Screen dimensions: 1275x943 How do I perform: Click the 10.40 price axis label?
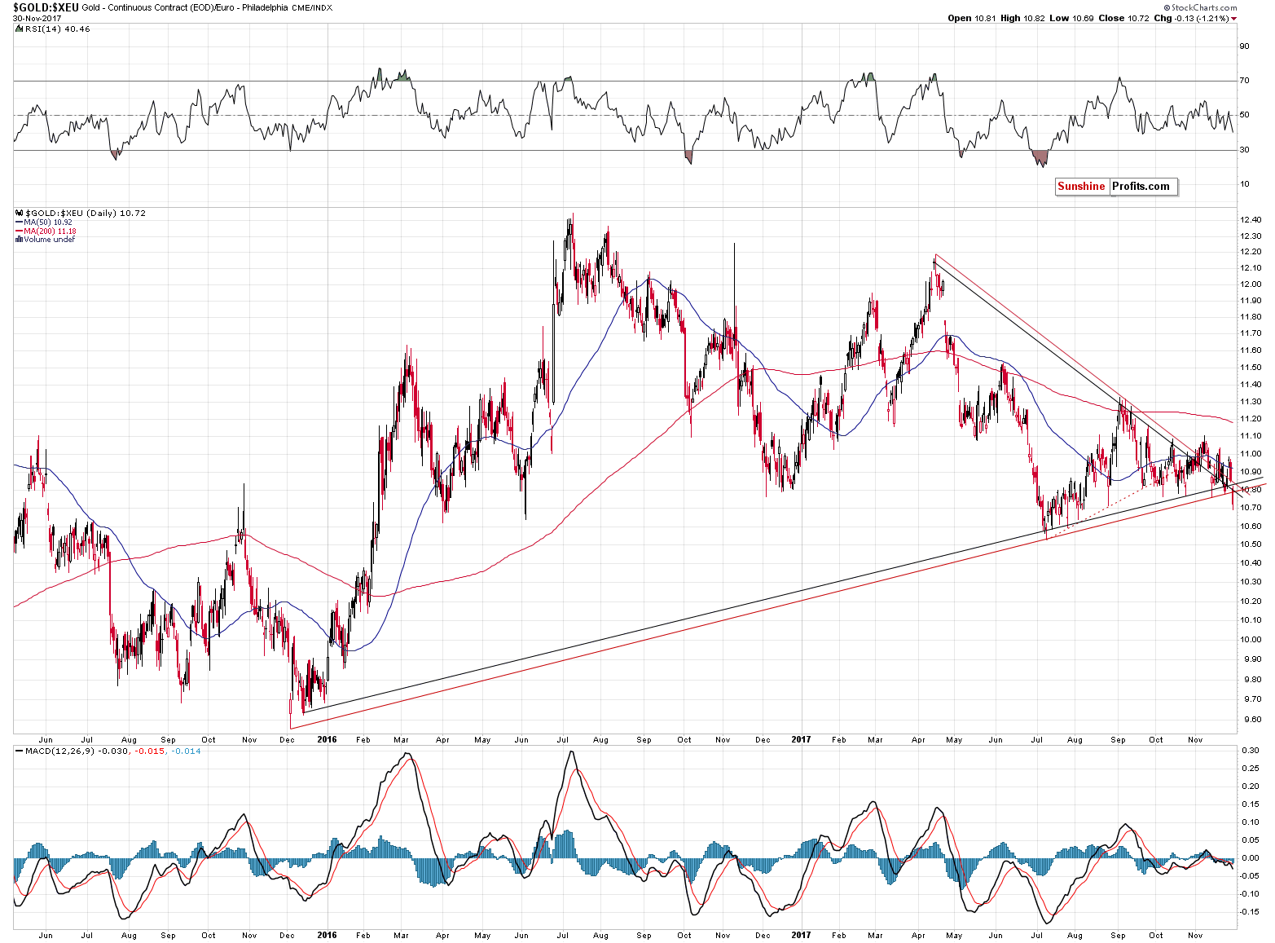1251,562
